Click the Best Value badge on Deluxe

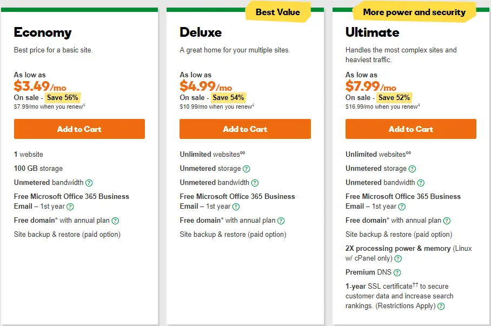(278, 12)
